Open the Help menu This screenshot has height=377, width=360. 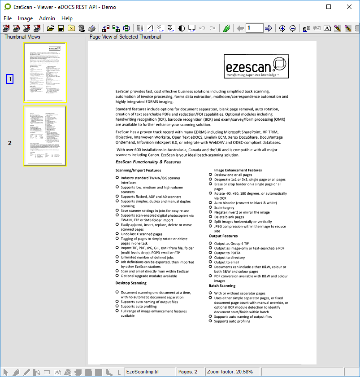(x=67, y=18)
